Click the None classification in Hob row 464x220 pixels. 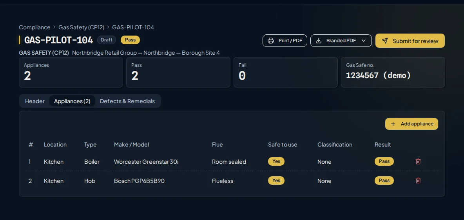coord(324,181)
